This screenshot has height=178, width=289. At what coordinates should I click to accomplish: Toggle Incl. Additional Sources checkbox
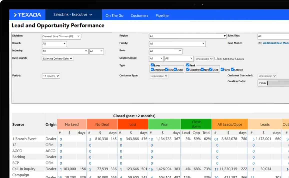point(216,58)
